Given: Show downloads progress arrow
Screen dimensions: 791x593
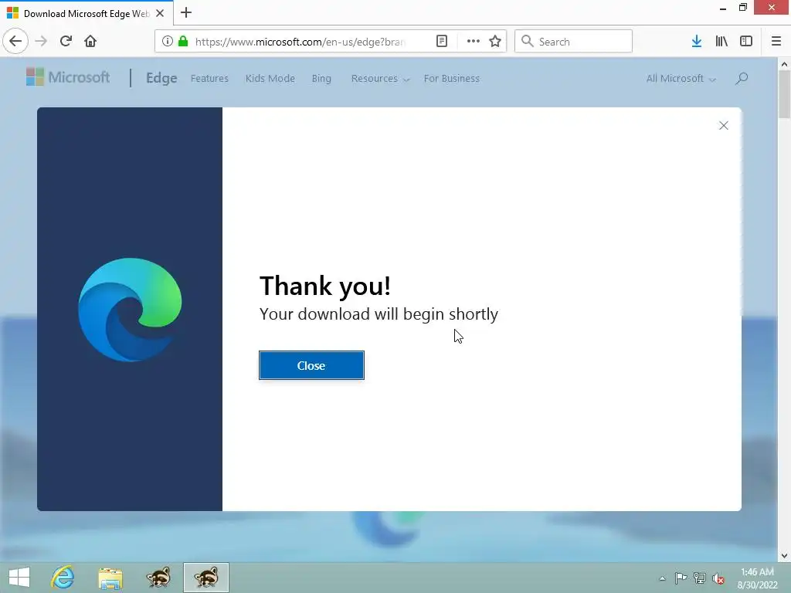Looking at the screenshot, I should click(x=697, y=42).
